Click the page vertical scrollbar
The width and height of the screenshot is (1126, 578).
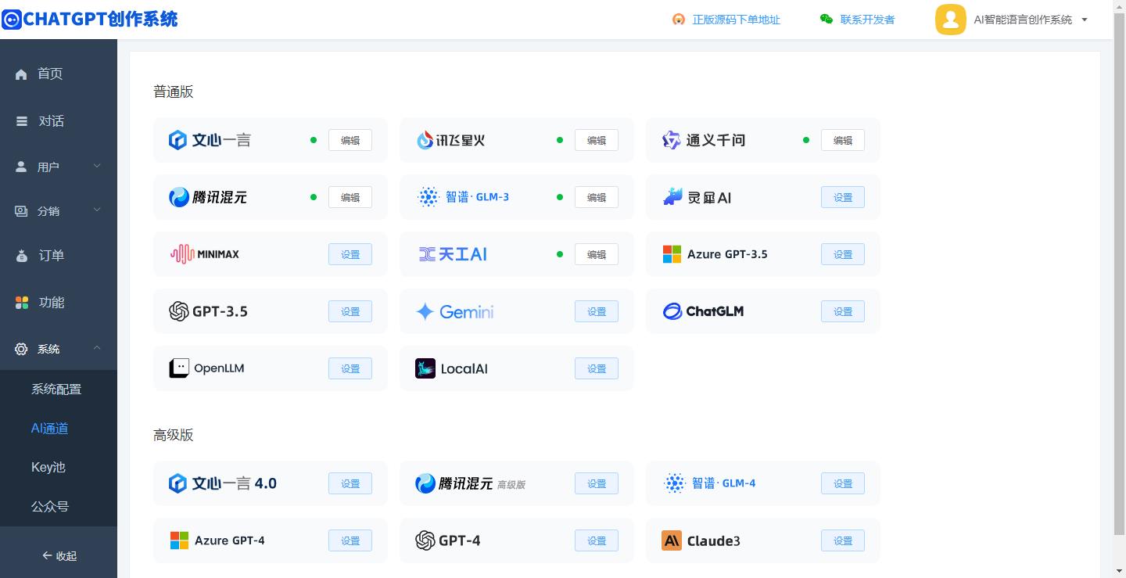(x=1119, y=274)
